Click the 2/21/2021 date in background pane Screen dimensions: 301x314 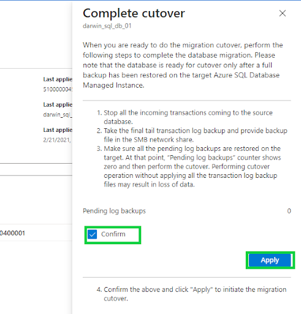tap(57, 140)
